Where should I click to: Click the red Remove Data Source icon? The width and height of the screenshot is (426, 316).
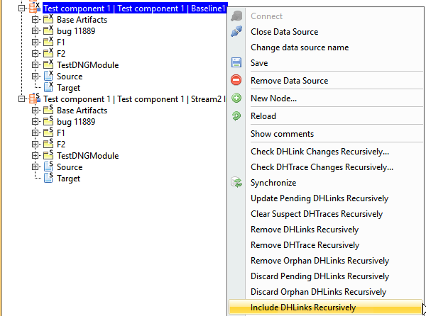(236, 81)
